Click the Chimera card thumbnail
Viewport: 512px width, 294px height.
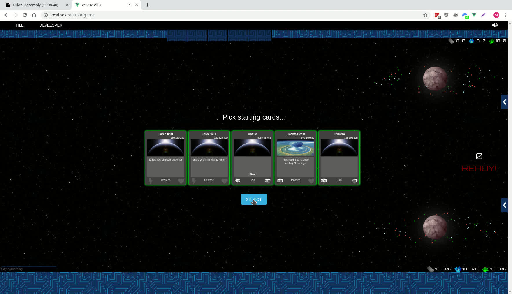339,148
